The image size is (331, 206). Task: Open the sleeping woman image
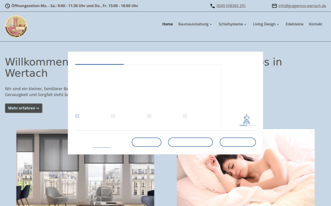[x=245, y=168]
